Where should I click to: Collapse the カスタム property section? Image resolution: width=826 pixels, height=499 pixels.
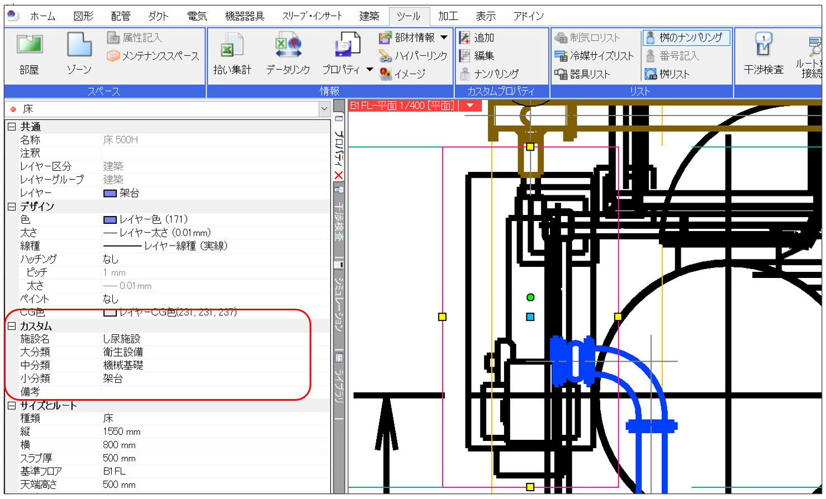click(x=12, y=326)
